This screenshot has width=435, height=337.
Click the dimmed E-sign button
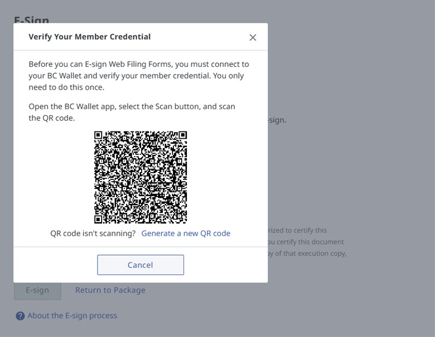(37, 290)
